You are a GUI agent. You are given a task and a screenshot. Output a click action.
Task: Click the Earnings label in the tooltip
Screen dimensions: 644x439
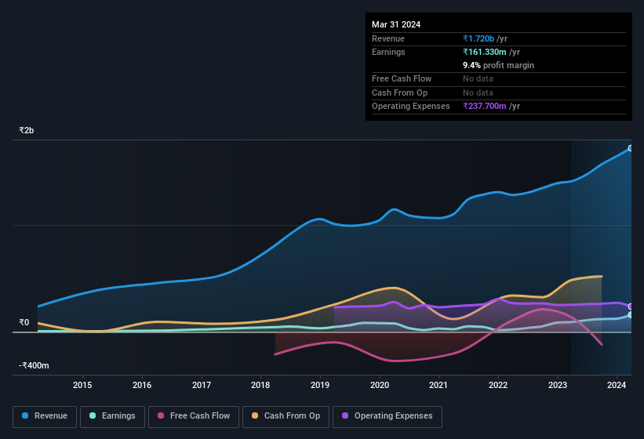click(x=388, y=52)
